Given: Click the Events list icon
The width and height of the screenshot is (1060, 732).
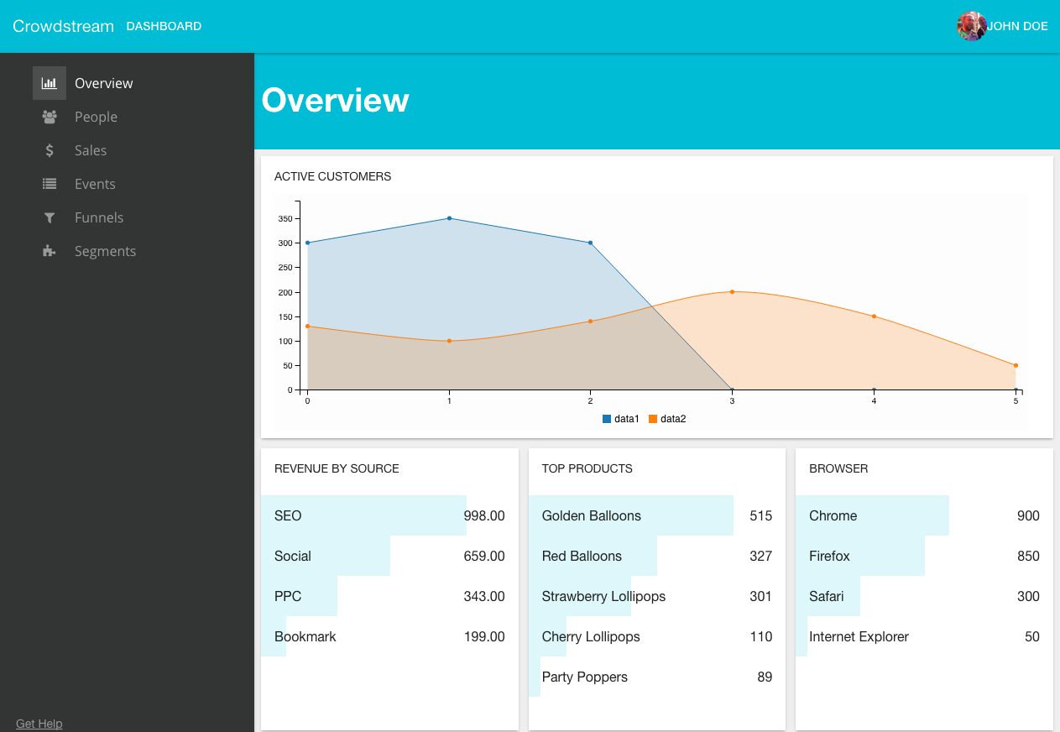Looking at the screenshot, I should [50, 184].
